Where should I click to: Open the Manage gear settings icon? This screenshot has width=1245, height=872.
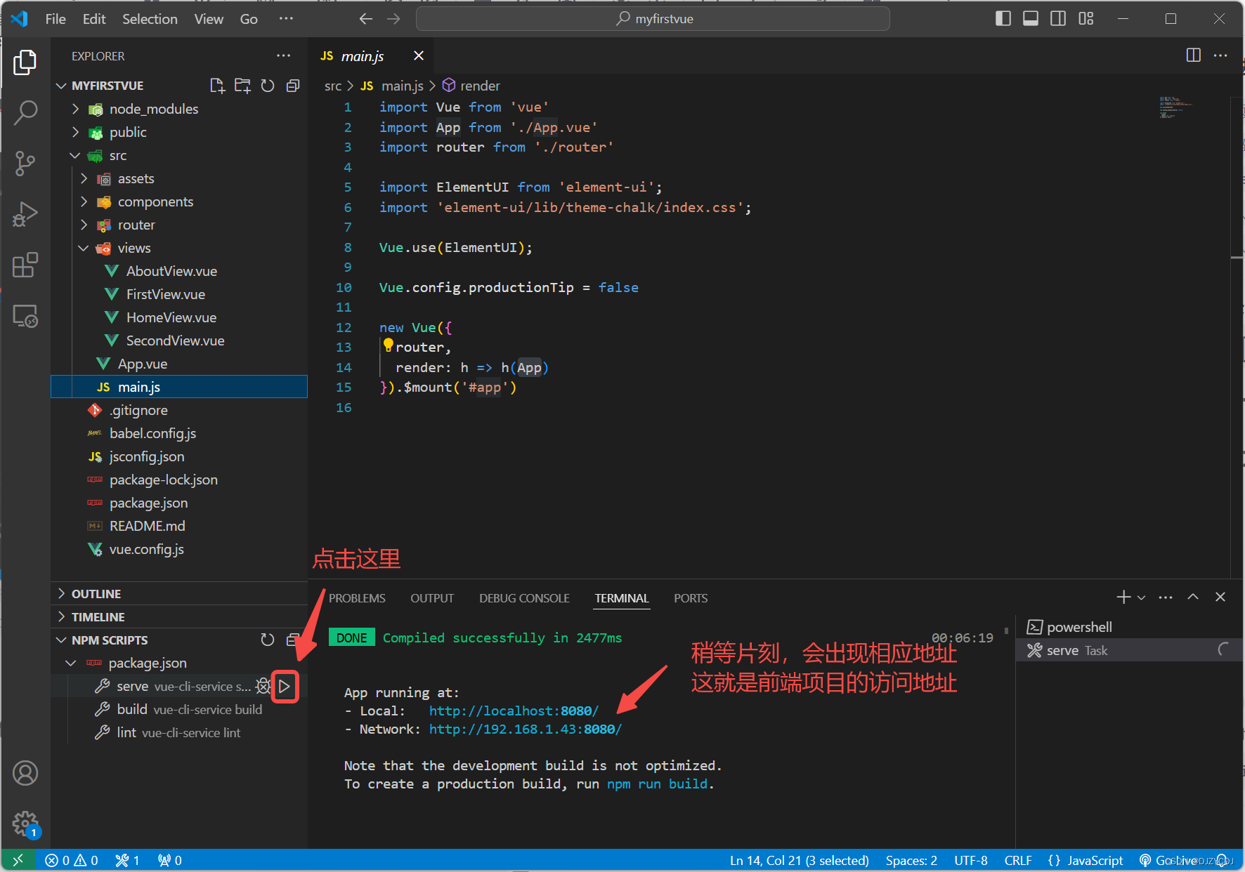tap(25, 824)
